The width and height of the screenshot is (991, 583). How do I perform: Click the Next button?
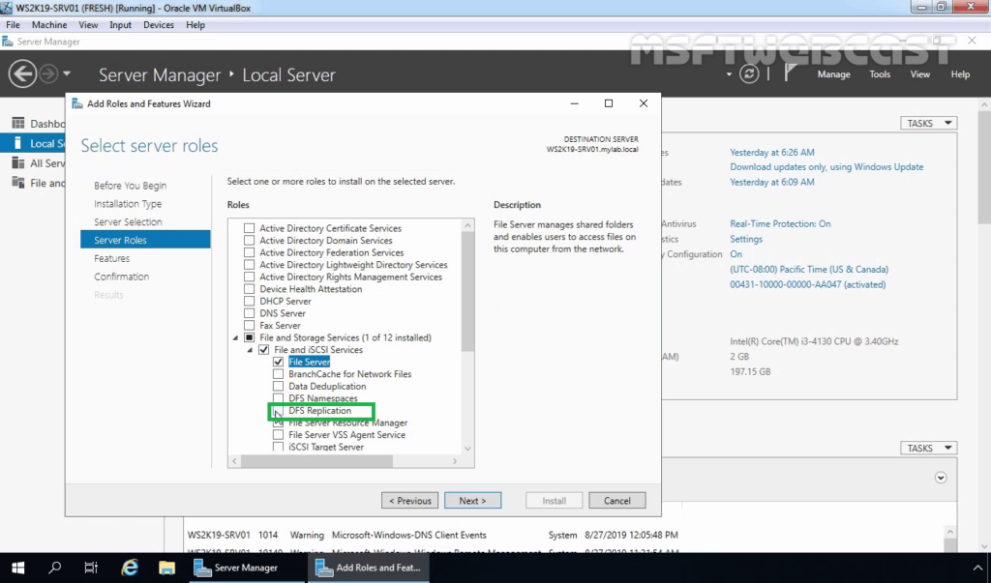(x=472, y=500)
